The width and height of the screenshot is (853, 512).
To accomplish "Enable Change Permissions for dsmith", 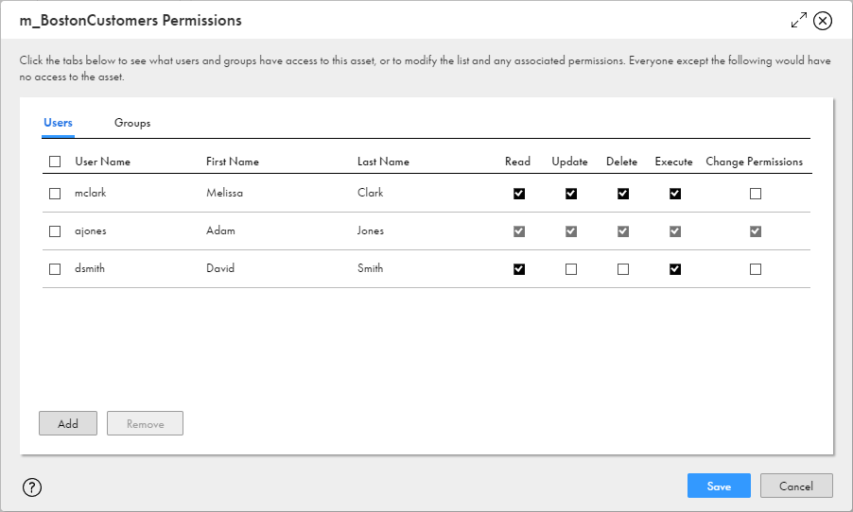I will click(x=756, y=269).
